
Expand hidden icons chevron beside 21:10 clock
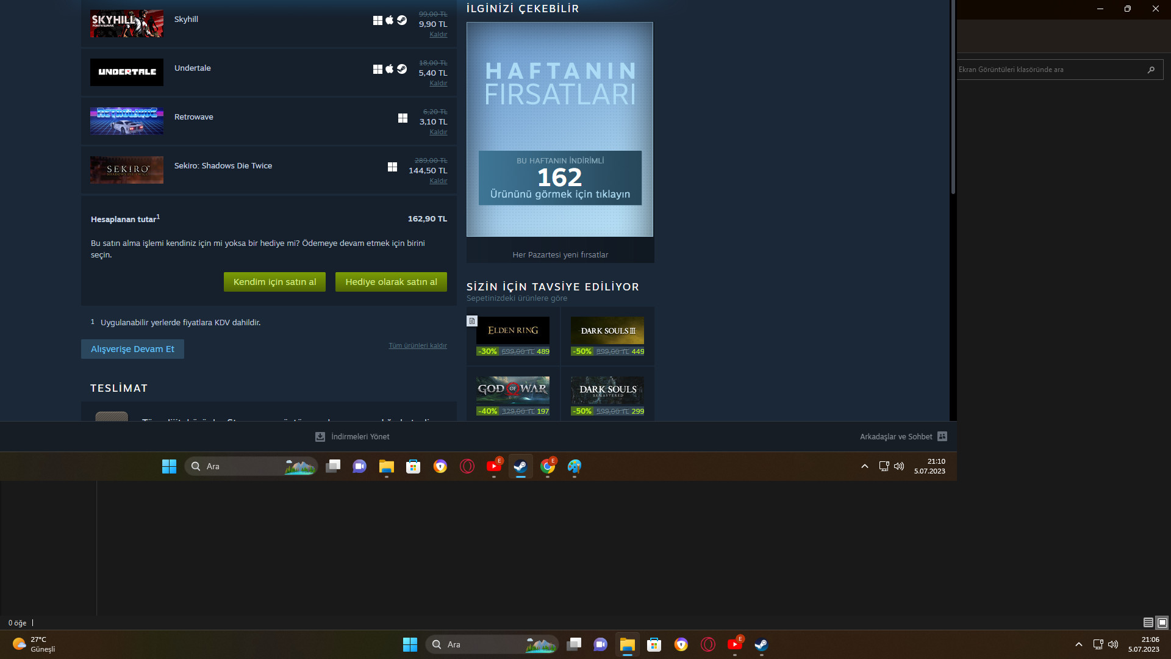pyautogui.click(x=865, y=466)
